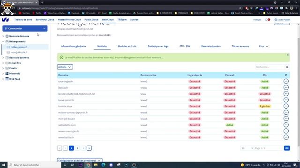Click the page number input field
The height and width of the screenshot is (168, 300).
pyautogui.click(x=269, y=148)
